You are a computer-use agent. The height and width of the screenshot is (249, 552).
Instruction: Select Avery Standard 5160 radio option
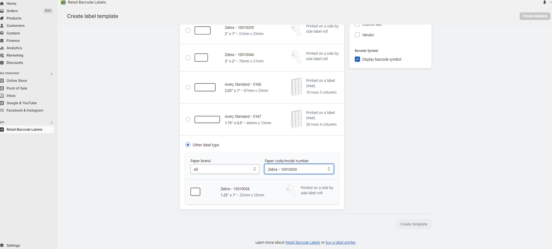tap(188, 87)
